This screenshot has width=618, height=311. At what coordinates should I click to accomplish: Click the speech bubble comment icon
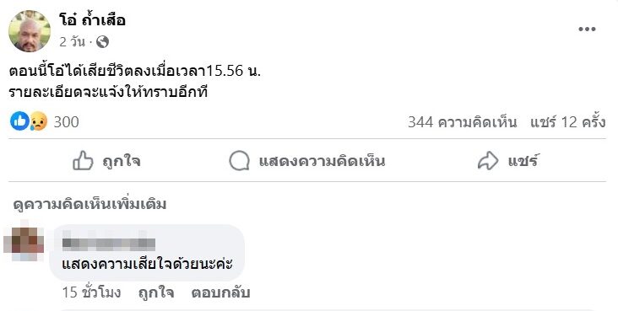(x=239, y=161)
